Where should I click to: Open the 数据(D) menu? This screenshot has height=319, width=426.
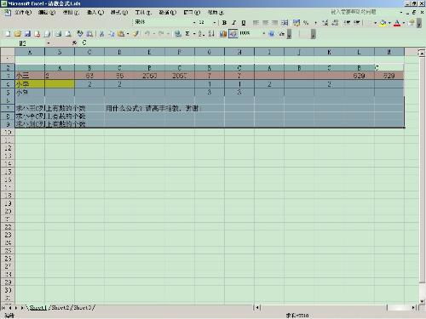pos(168,12)
